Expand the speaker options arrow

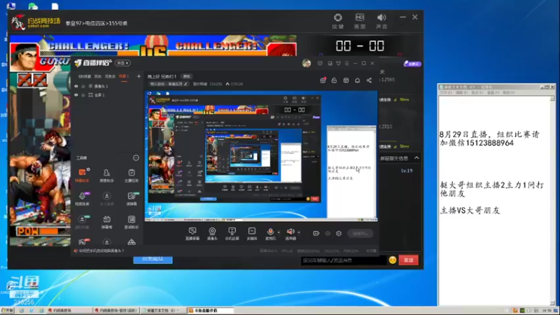(299, 232)
